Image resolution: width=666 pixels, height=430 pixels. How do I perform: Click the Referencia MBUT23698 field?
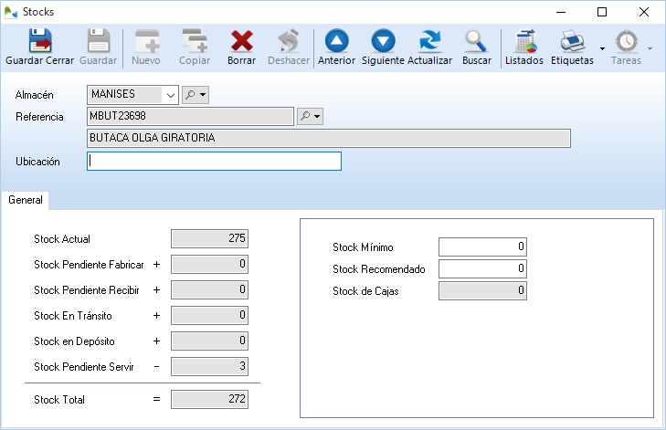tap(190, 117)
